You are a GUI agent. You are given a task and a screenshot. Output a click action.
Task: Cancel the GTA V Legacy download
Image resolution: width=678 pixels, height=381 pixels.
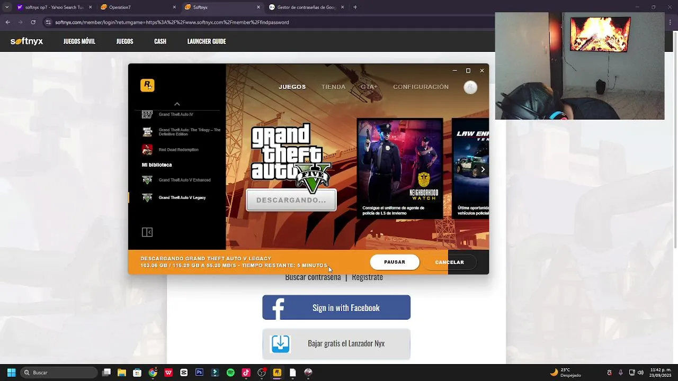click(449, 262)
